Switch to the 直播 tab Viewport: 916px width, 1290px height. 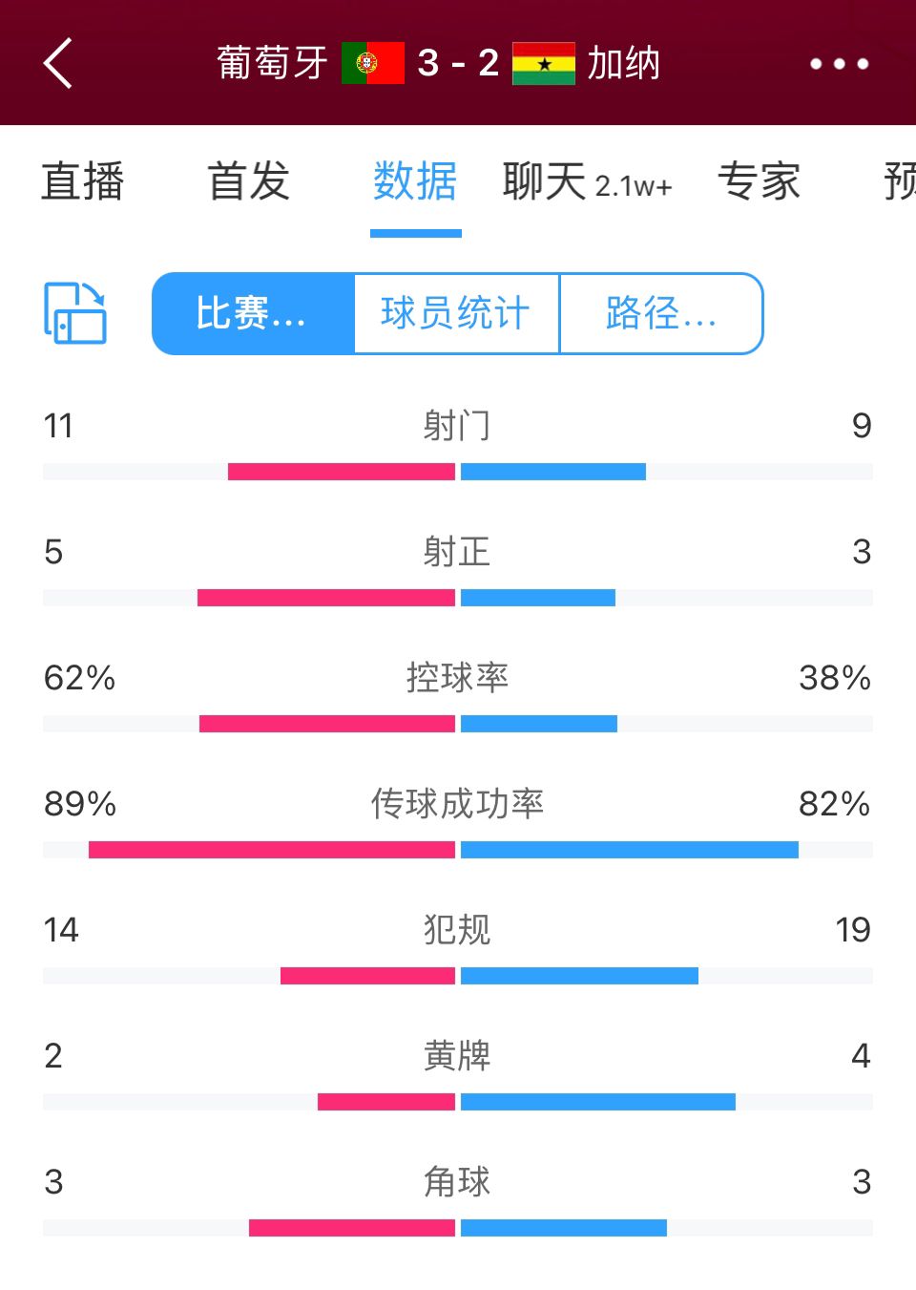click(x=83, y=181)
